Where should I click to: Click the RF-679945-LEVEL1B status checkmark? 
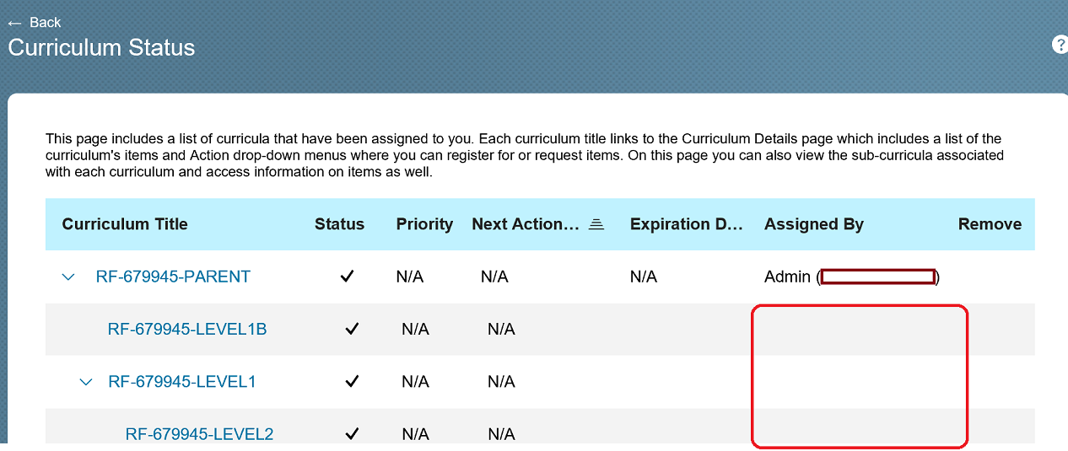(353, 329)
